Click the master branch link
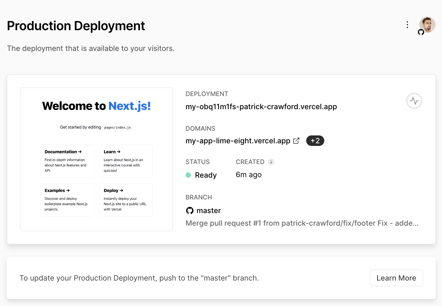This screenshot has height=306, width=442. point(209,210)
